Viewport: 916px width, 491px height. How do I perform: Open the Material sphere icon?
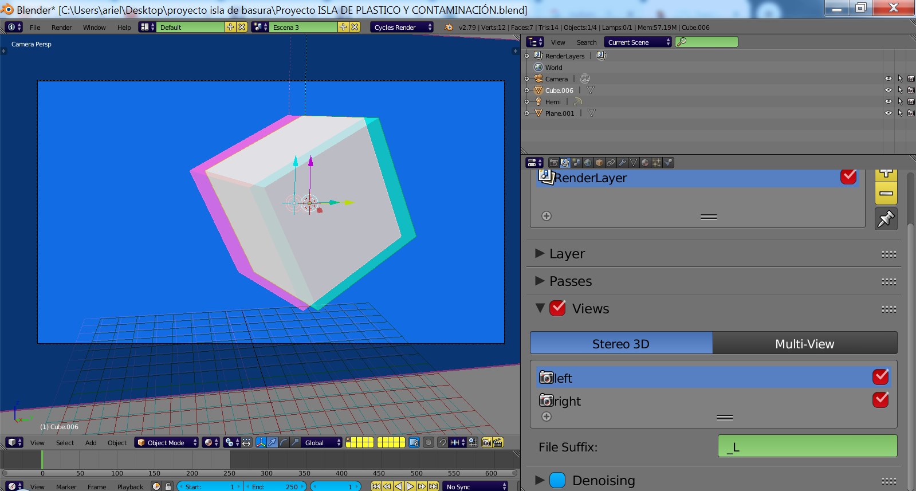645,163
